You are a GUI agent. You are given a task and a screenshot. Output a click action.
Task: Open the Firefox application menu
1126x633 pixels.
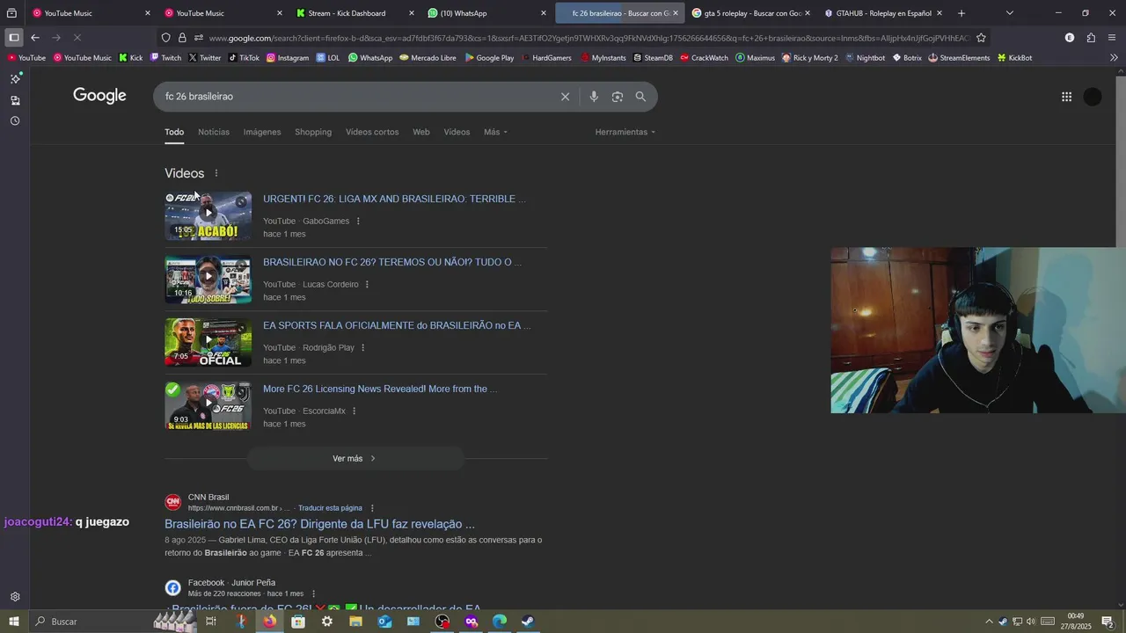pyautogui.click(x=1113, y=38)
